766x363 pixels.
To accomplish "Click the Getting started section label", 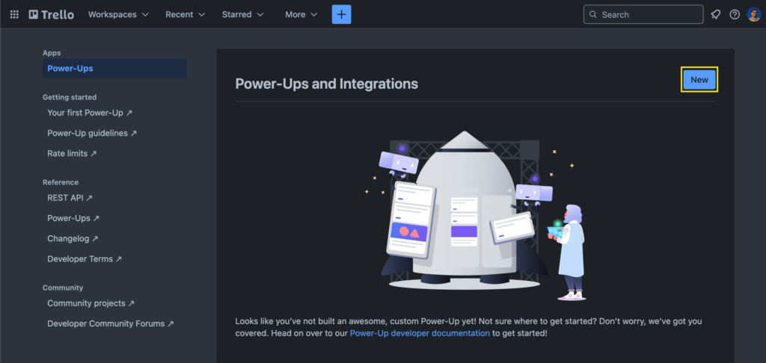I will tap(70, 97).
